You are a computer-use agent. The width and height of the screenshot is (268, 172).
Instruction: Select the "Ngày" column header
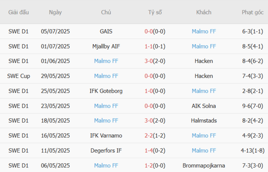point(55,12)
